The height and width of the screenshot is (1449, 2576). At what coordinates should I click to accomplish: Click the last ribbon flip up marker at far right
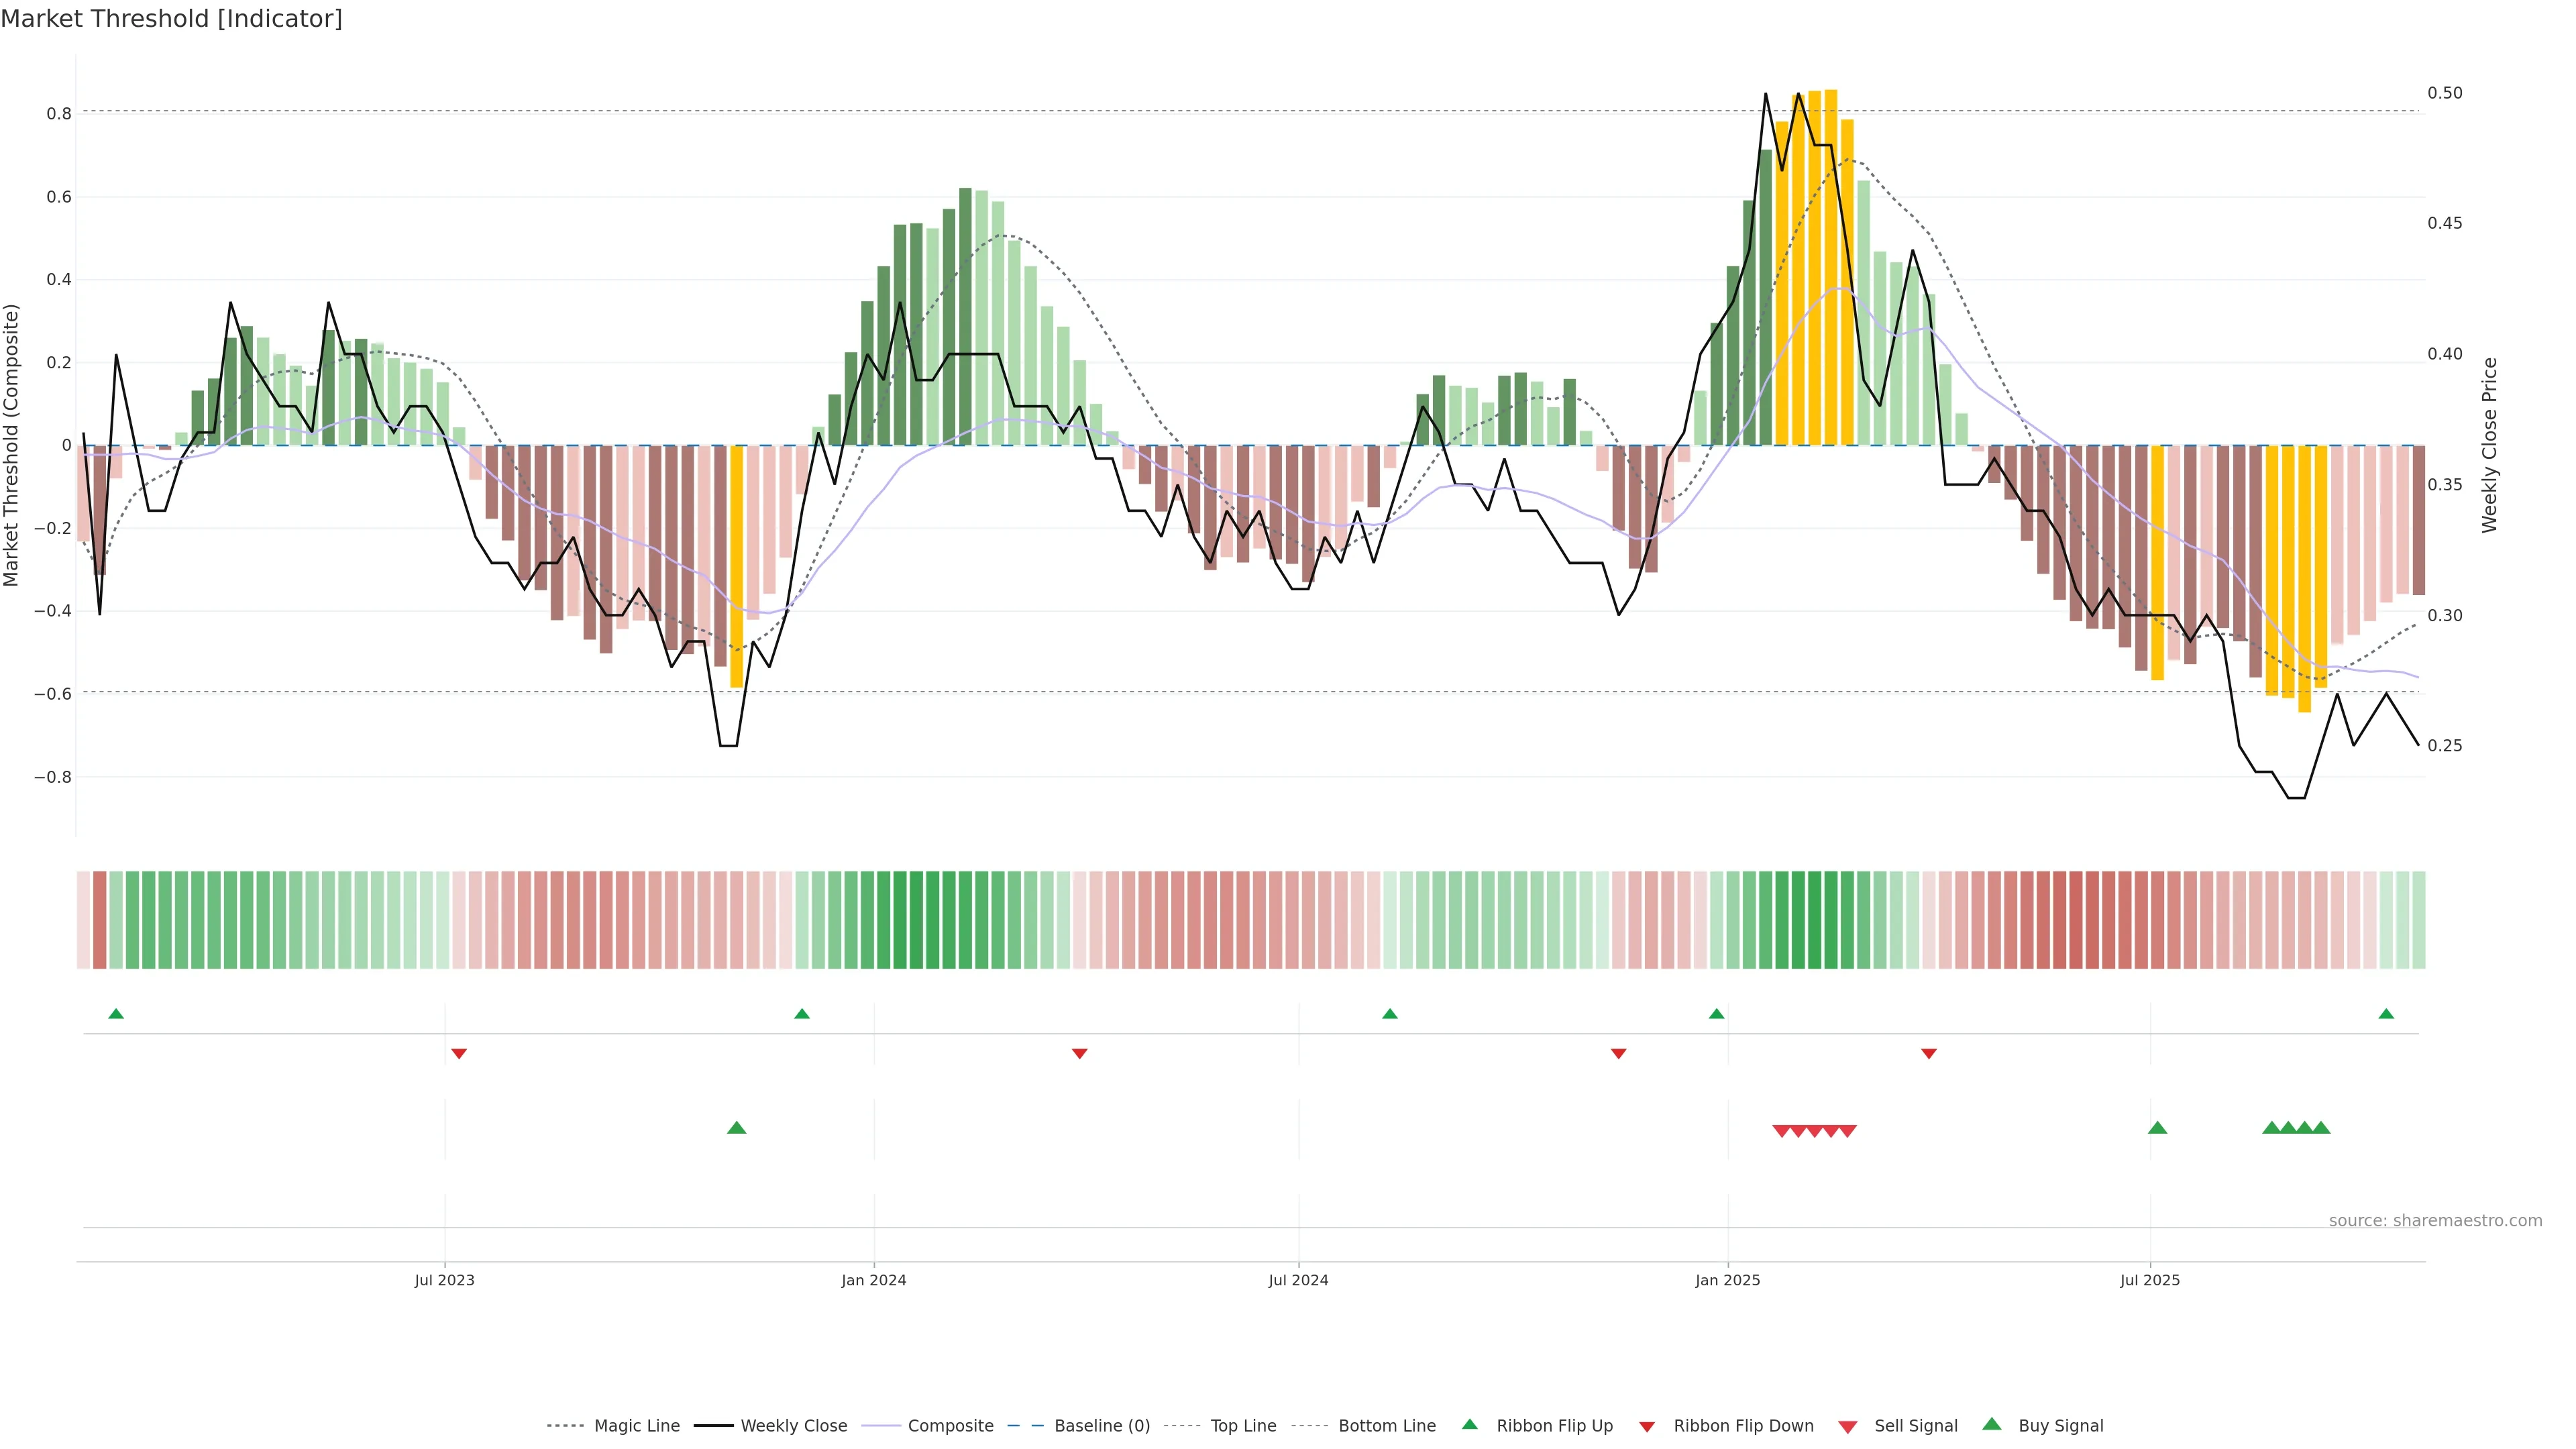click(2386, 1014)
